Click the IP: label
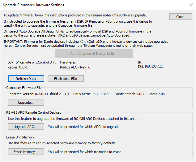 [140, 62]
